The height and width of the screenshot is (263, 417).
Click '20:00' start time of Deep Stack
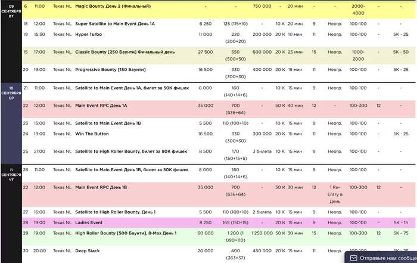pyautogui.click(x=39, y=250)
